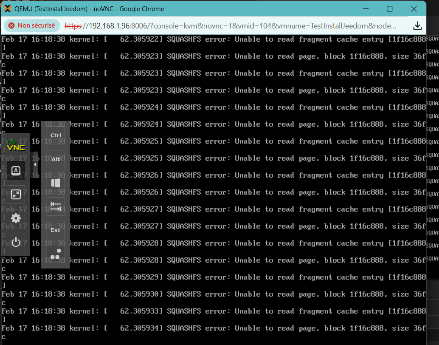
Task: Toggle the Ctrl modifier key
Action: tap(56, 136)
